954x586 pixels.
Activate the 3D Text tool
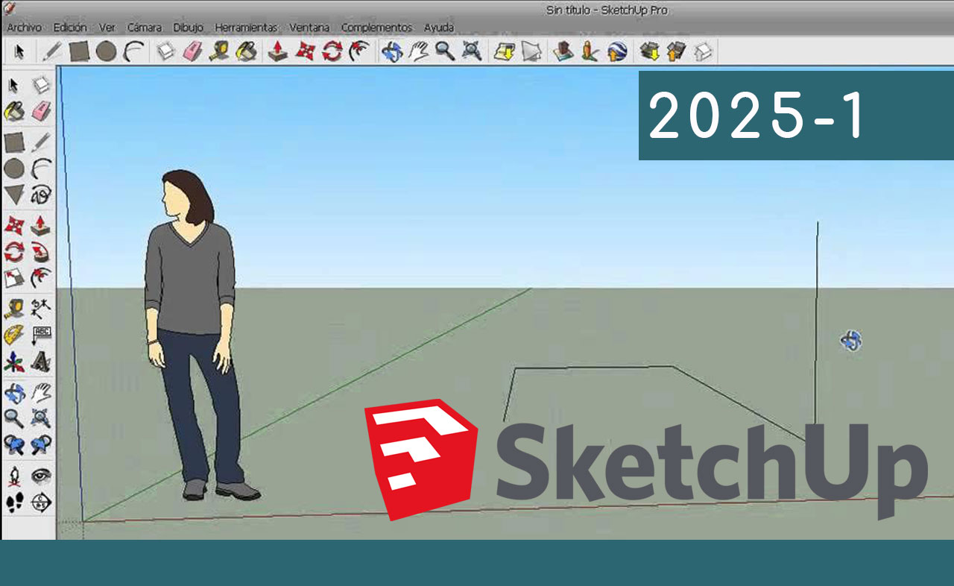coord(42,362)
